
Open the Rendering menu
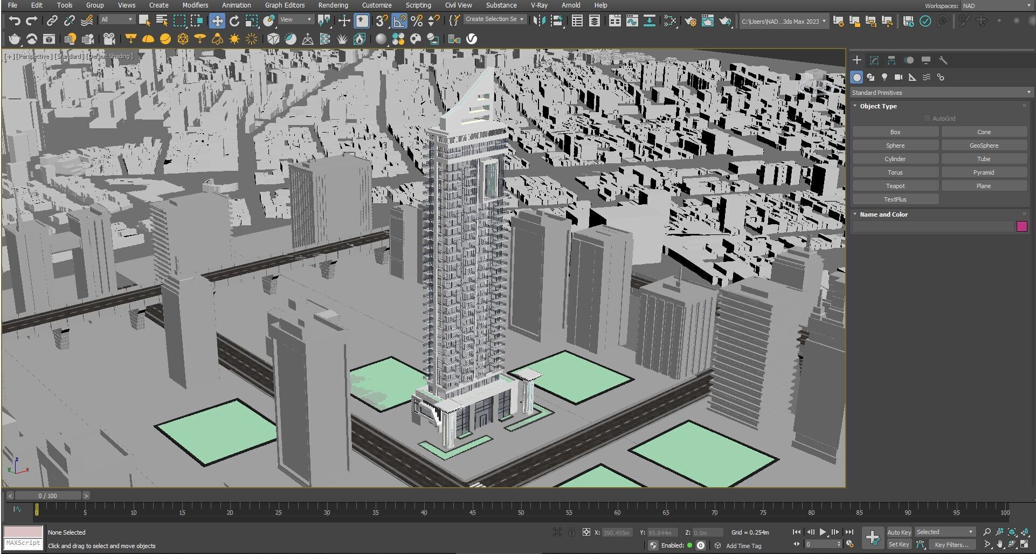[333, 5]
